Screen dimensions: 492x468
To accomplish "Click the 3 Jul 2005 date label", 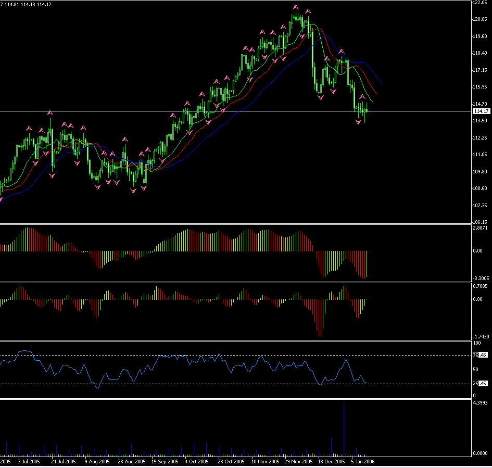I will click(29, 462).
